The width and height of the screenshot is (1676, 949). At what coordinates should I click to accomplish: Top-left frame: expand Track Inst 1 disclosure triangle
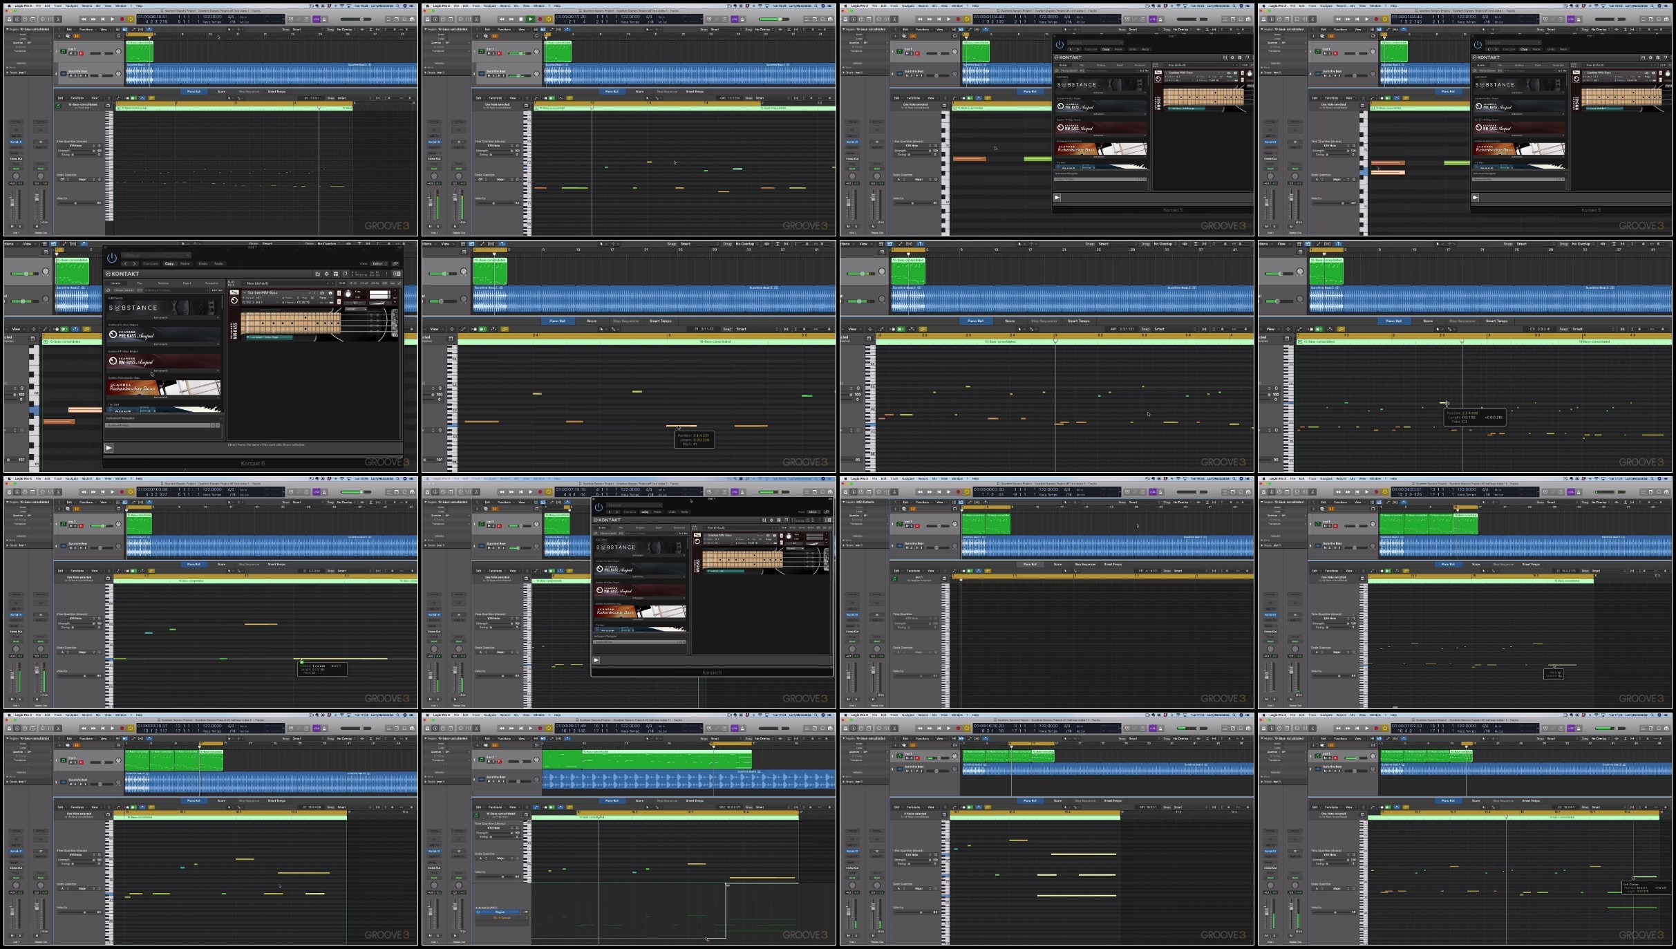(x=7, y=73)
